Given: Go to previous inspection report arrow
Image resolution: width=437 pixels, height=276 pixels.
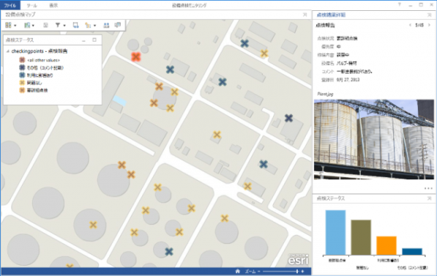Looking at the screenshot, I should 410,25.
